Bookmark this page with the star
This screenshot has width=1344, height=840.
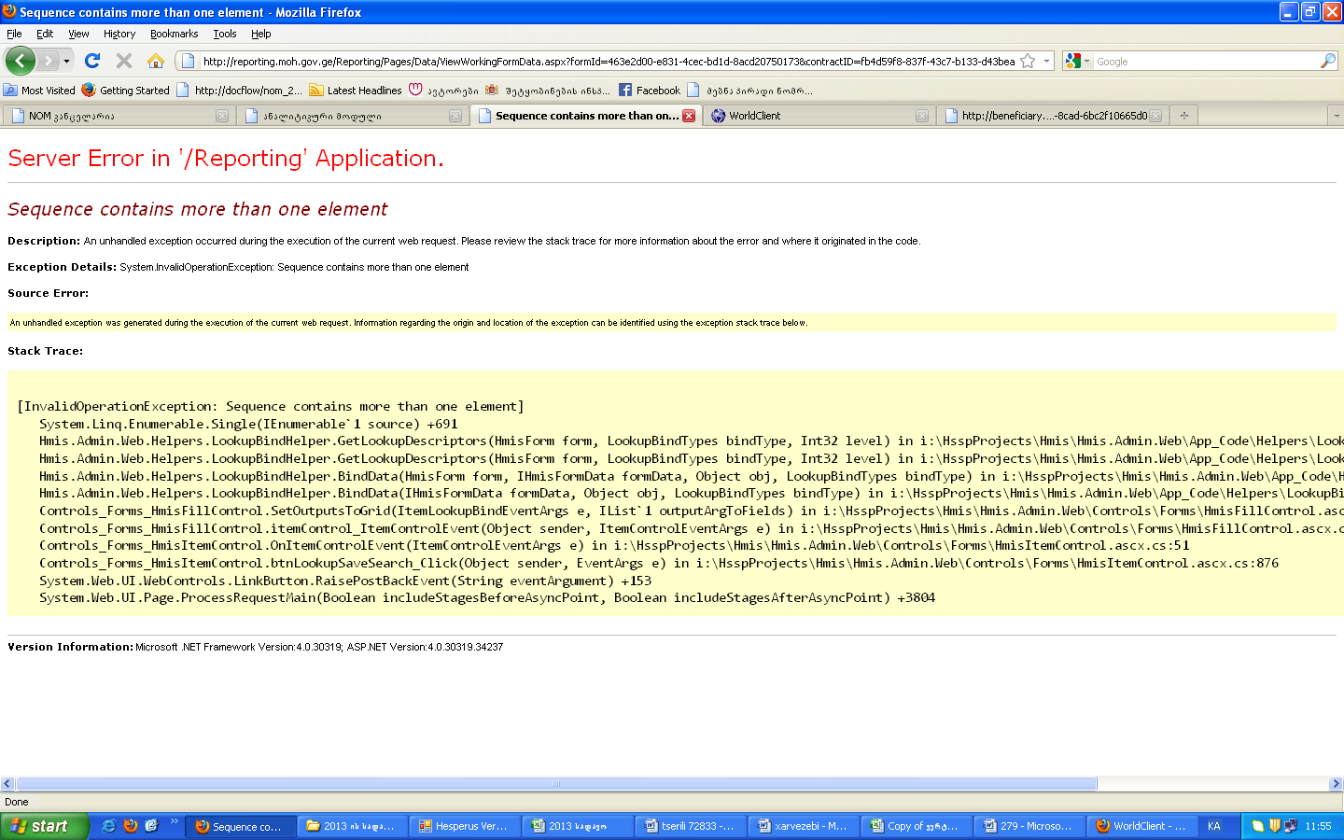(1028, 61)
